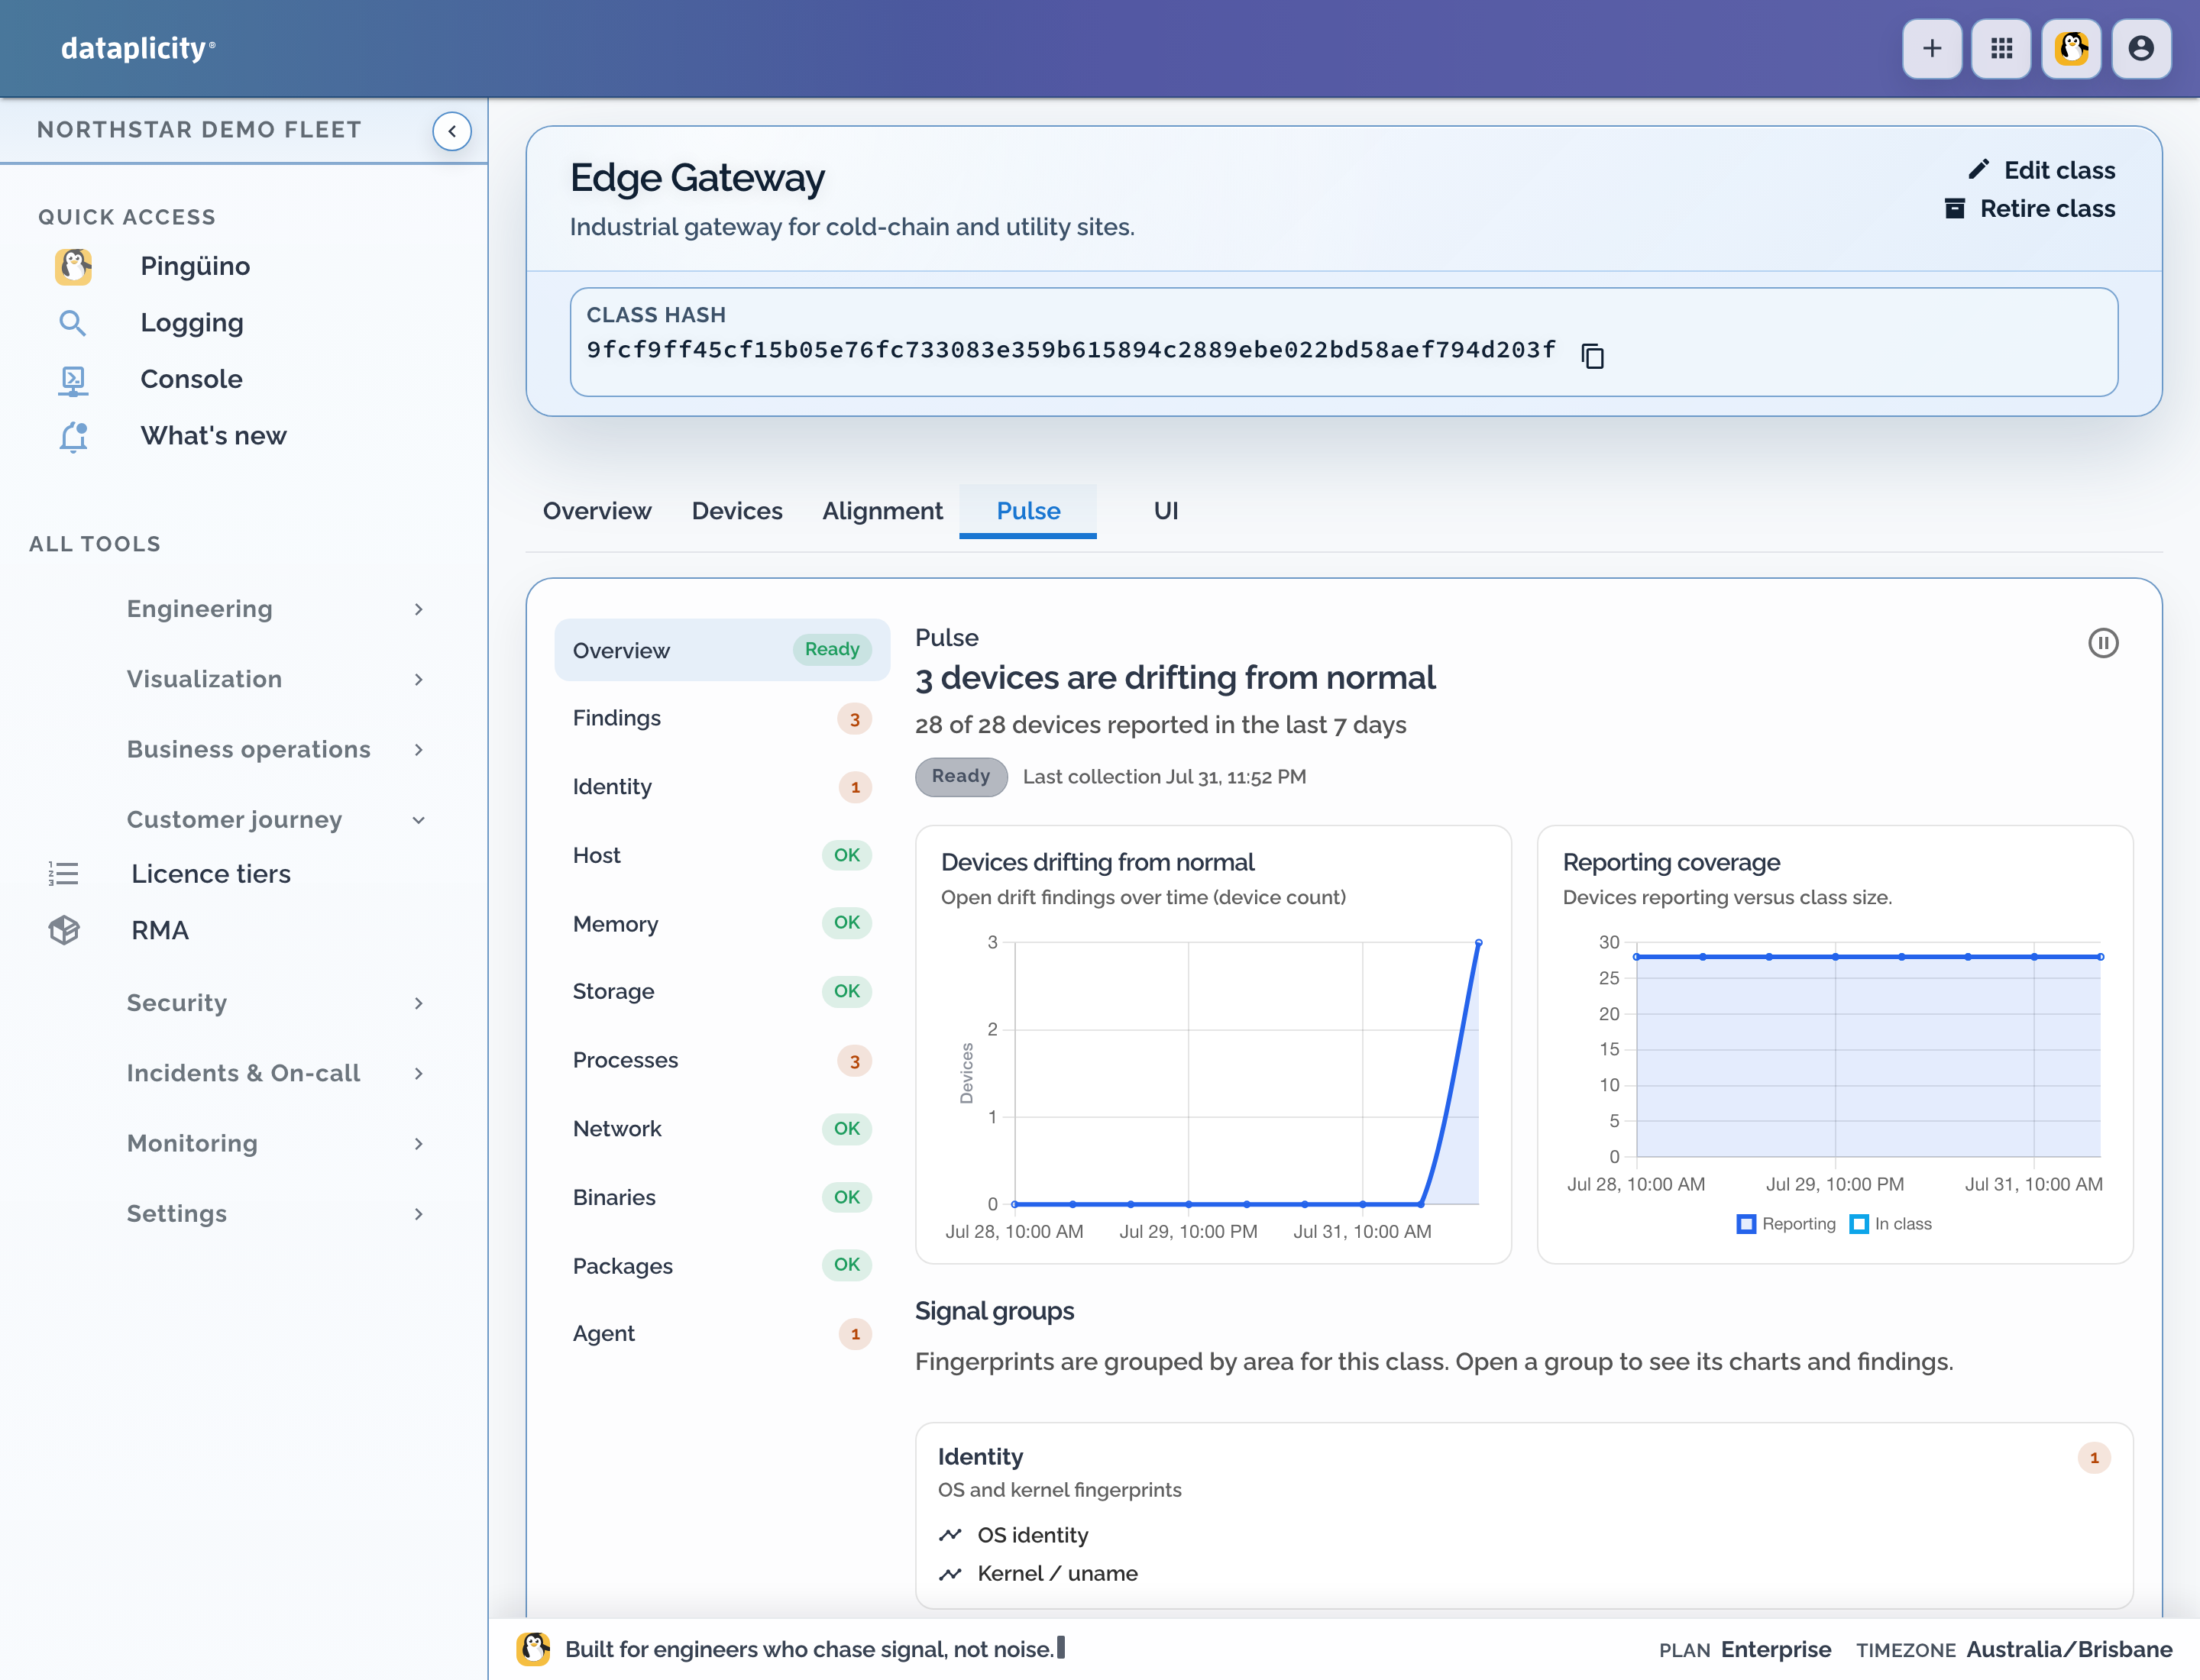
Task: Click the Retire class archive icon
Action: 1954,208
